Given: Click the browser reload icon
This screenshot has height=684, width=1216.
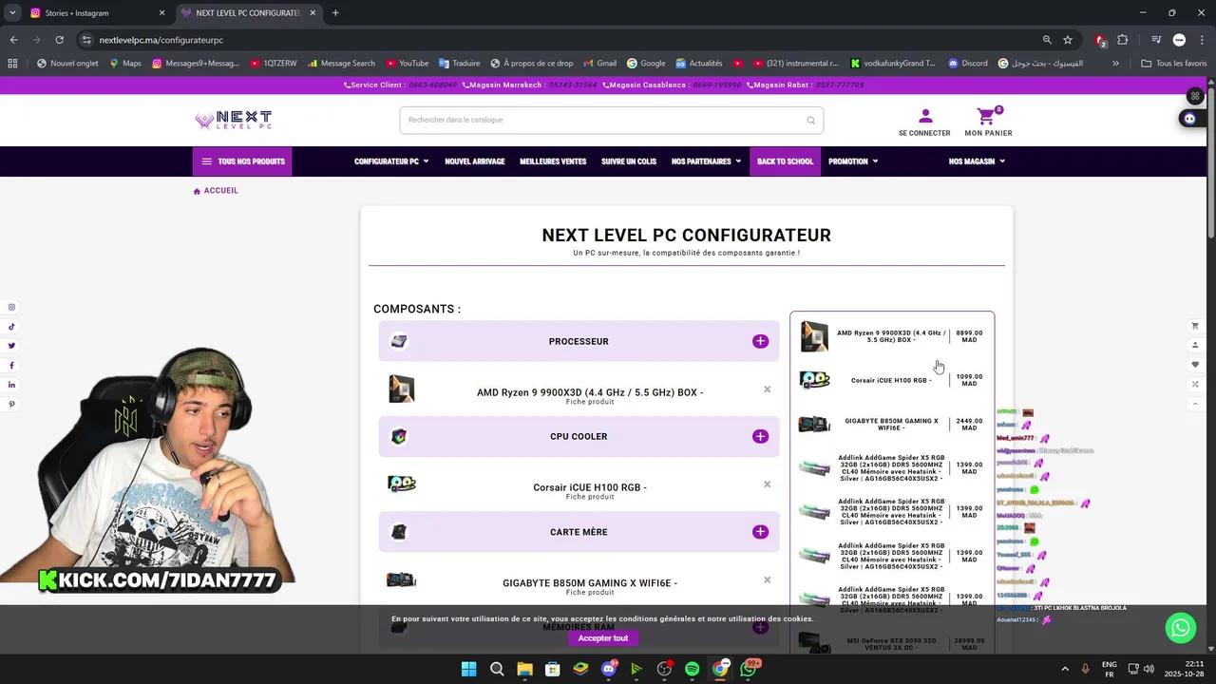Looking at the screenshot, I should tap(59, 40).
